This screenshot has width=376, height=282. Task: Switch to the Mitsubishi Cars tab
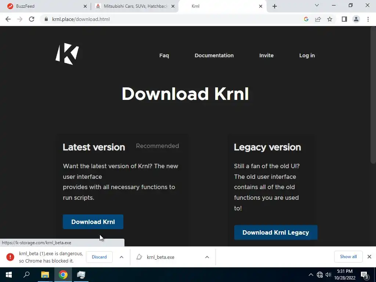135,6
